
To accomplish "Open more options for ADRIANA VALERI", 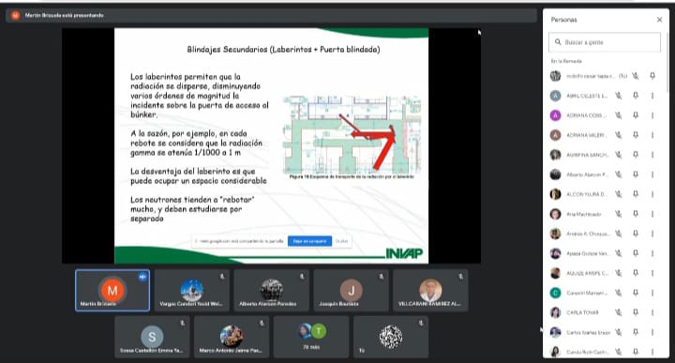I will pyautogui.click(x=652, y=135).
